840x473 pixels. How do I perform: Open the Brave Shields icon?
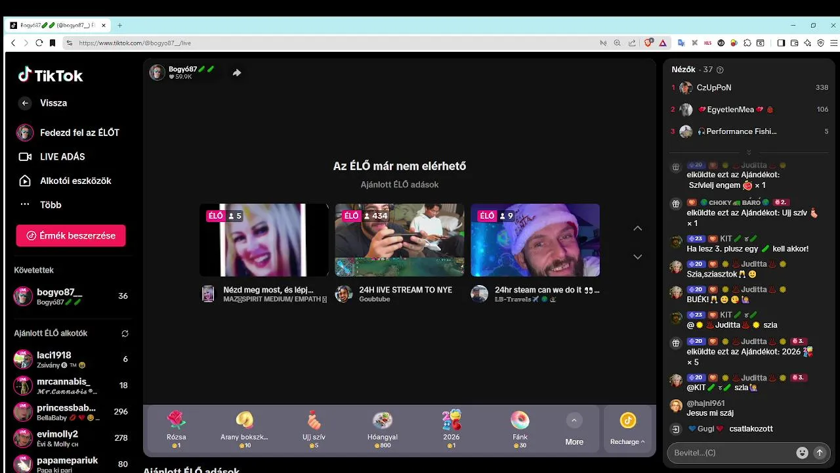click(x=648, y=43)
